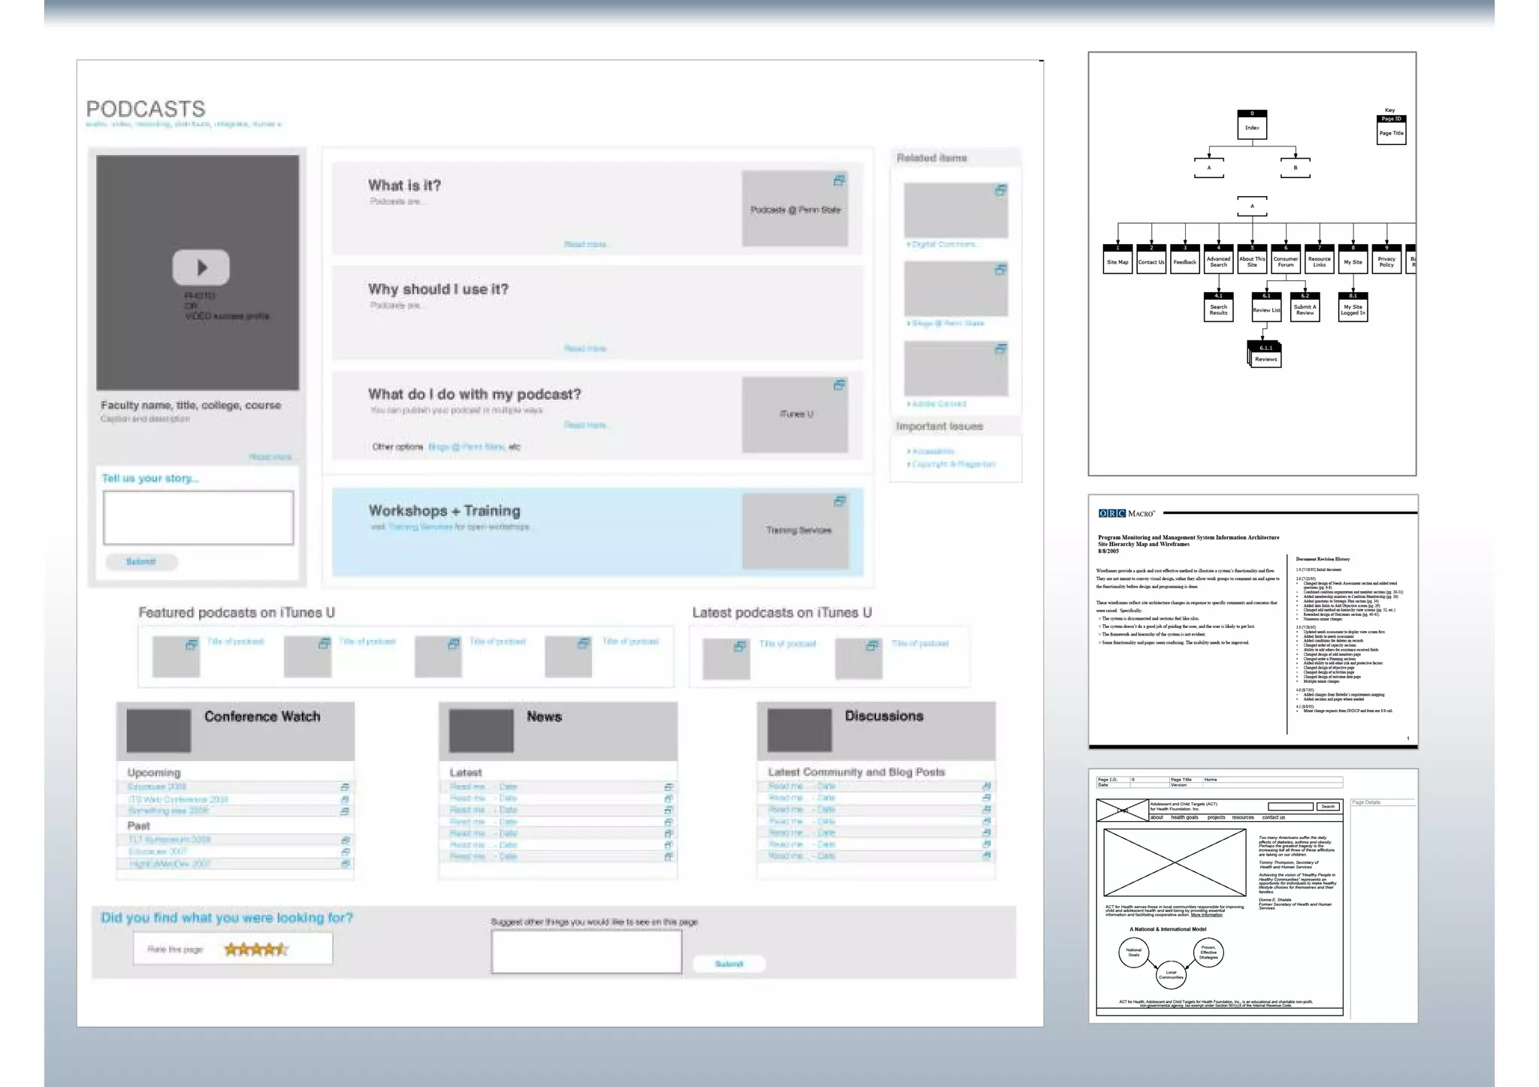The width and height of the screenshot is (1539, 1087).
Task: Select Reviews stacked pages box in hierarchy
Action: click(1265, 355)
